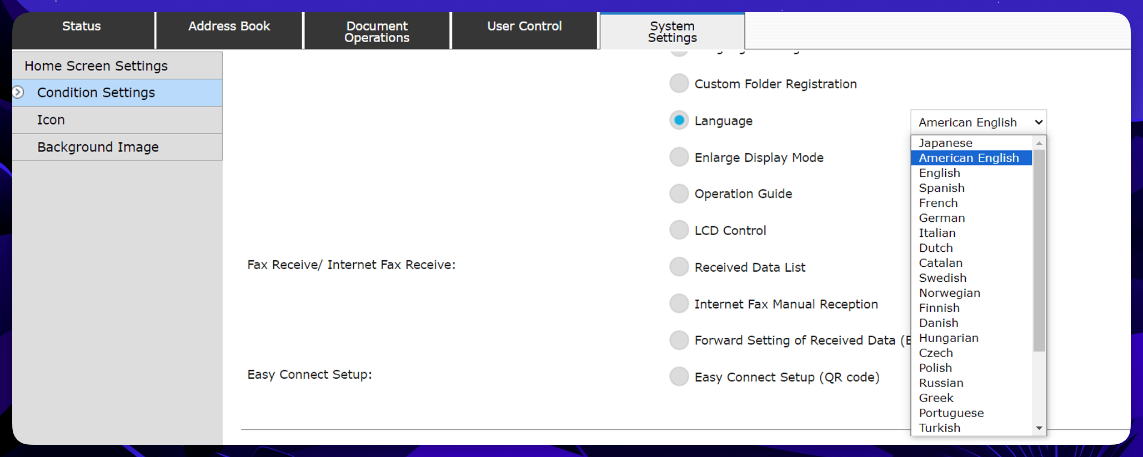Pick Turkish from the language list

pos(971,428)
